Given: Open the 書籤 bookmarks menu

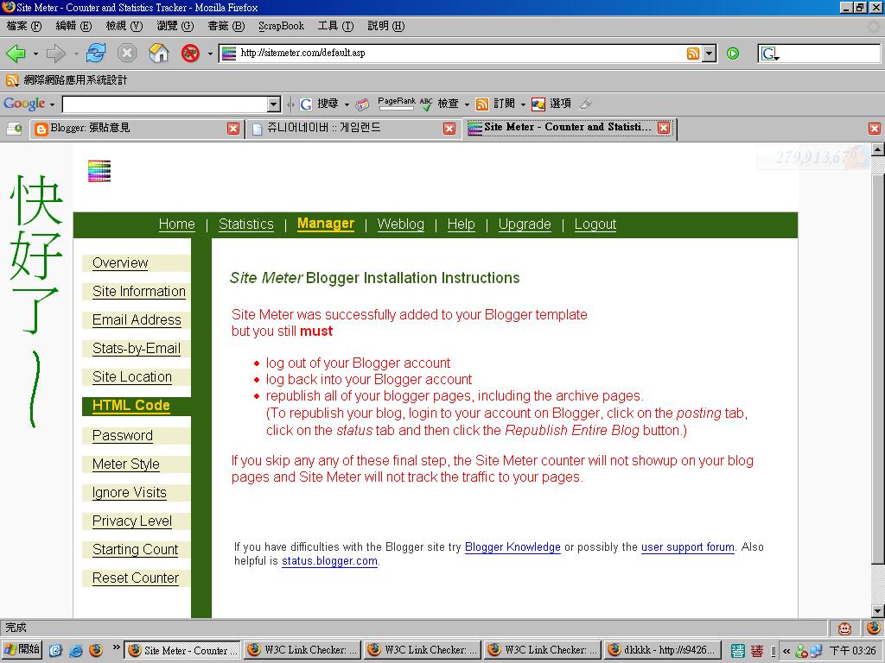Looking at the screenshot, I should coord(226,26).
